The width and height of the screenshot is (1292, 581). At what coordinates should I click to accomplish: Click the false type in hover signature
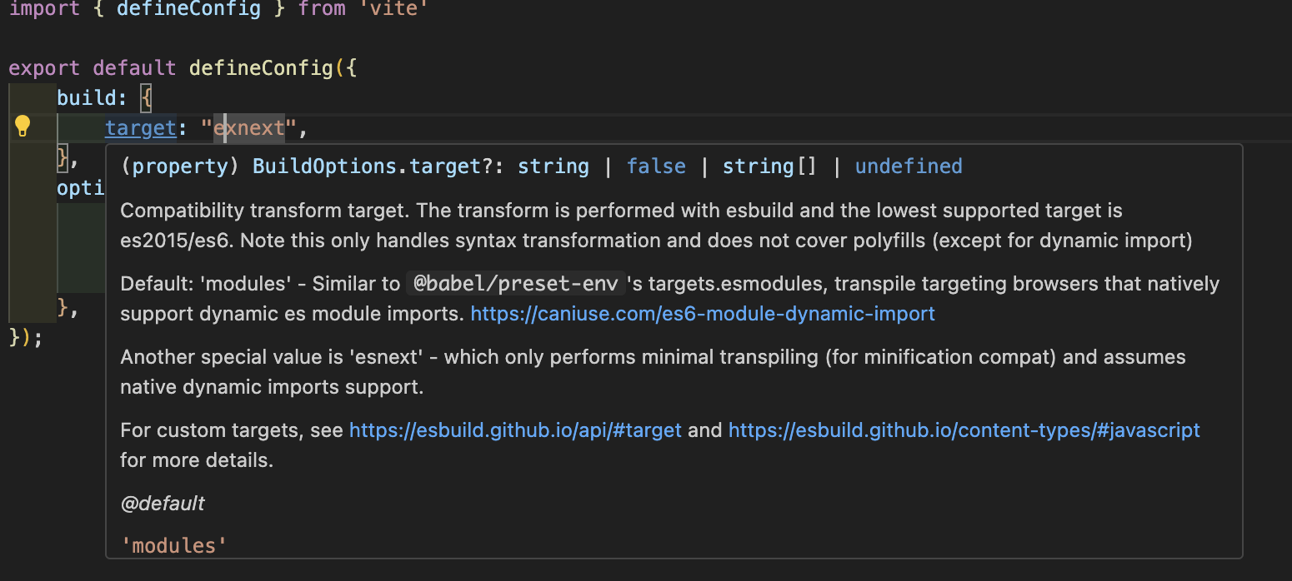click(656, 166)
